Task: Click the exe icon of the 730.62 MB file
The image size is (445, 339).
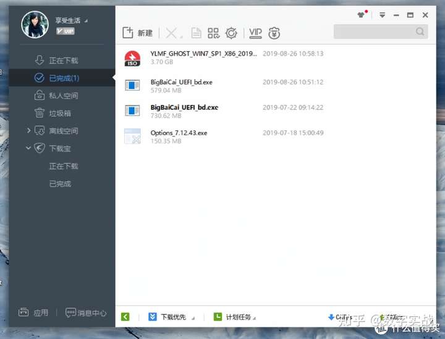Action: click(x=132, y=111)
